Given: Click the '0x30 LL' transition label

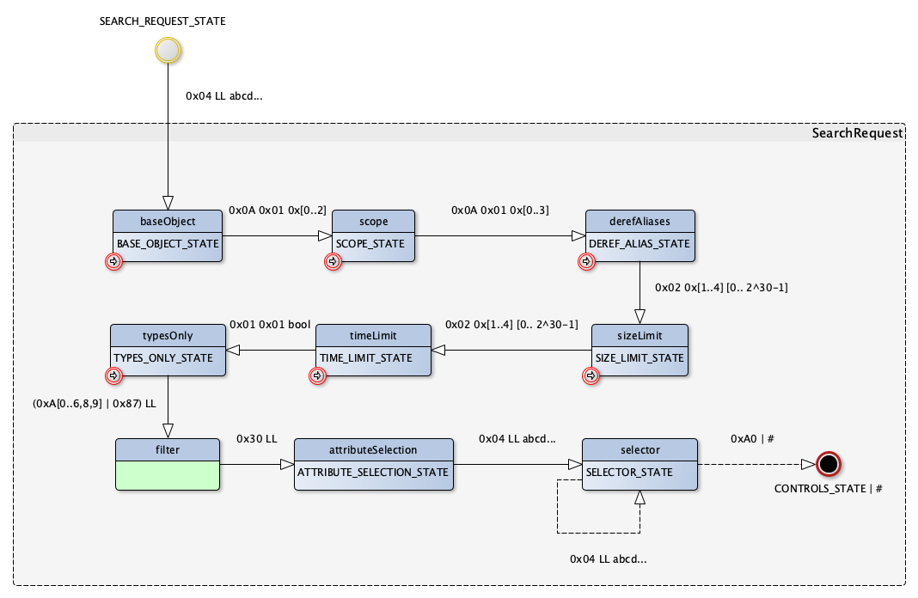Looking at the screenshot, I should [257, 439].
